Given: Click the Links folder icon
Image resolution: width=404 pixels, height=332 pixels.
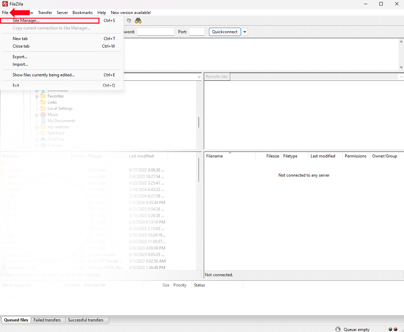Looking at the screenshot, I should tap(43, 102).
